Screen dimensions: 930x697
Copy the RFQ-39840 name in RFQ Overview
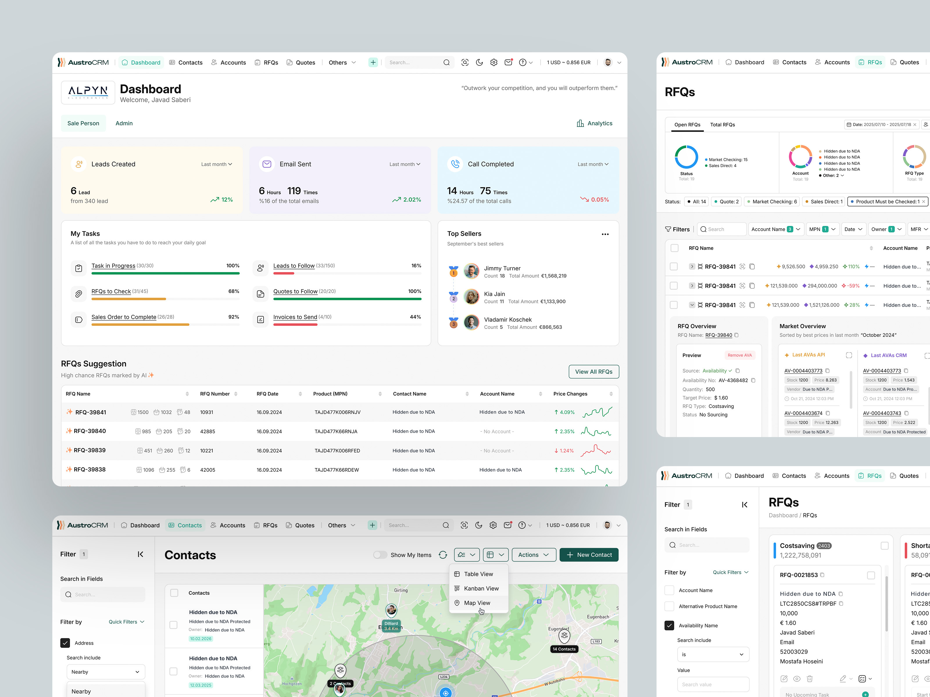[x=737, y=335]
